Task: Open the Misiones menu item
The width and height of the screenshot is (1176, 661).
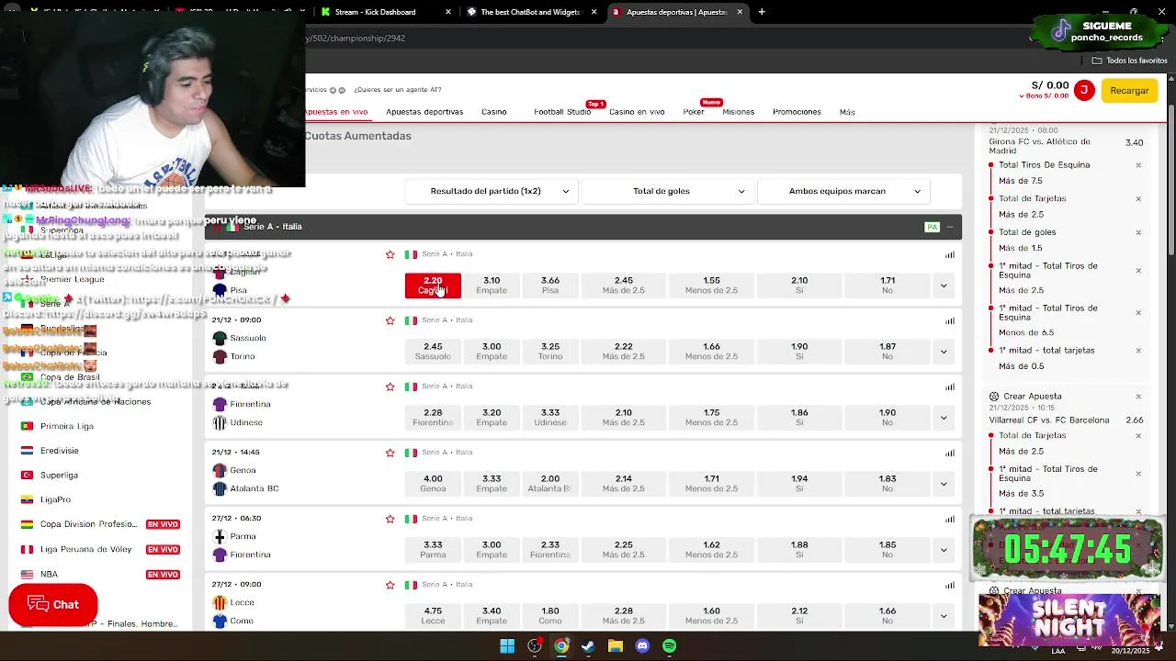Action: tap(739, 112)
